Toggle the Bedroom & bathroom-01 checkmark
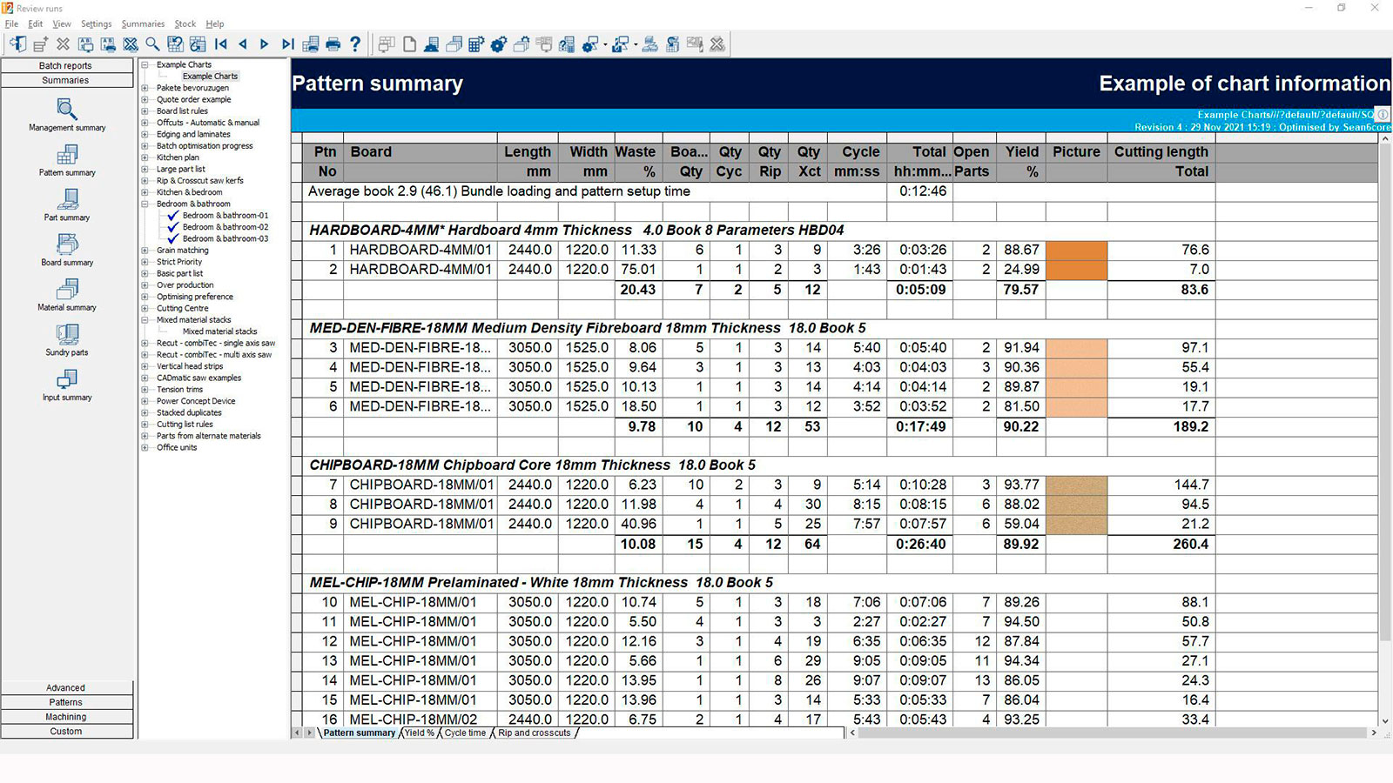 point(173,216)
